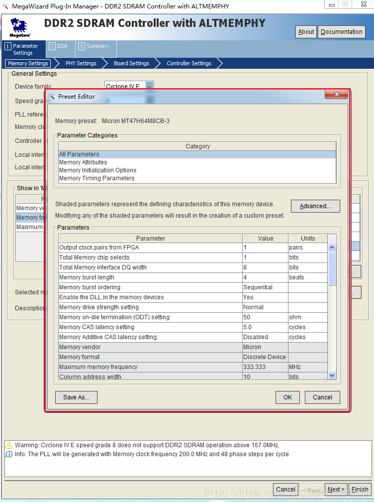Click the Micron MT47H64M8CB-3 preset name
The width and height of the screenshot is (374, 502).
136,121
